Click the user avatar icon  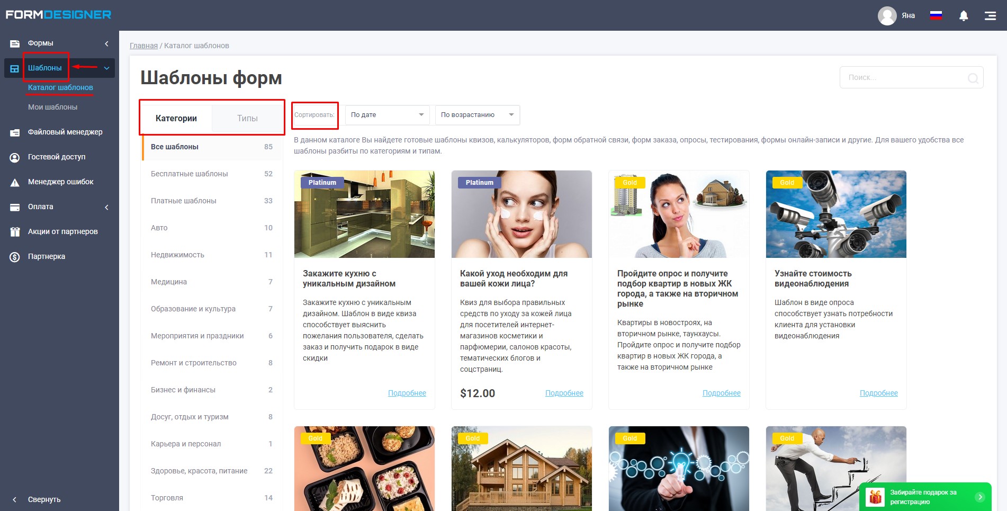887,15
